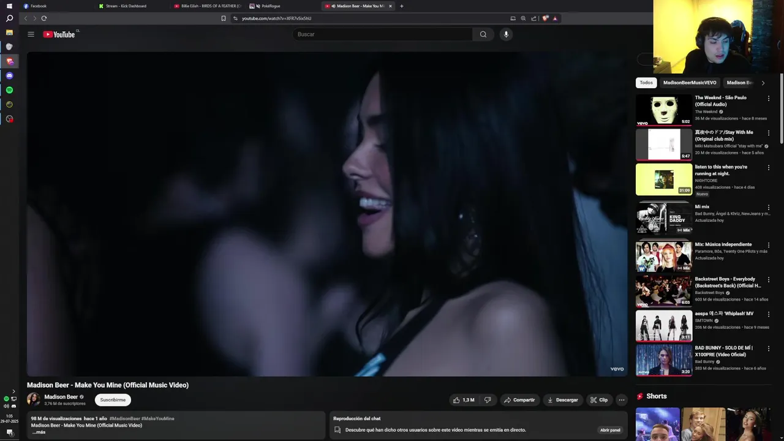784x441 pixels.
Task: Go forward with browser forward arrow
Action: pyautogui.click(x=34, y=18)
